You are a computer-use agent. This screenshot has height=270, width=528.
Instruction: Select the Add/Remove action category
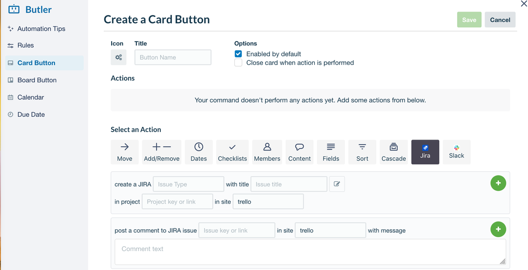(x=162, y=152)
